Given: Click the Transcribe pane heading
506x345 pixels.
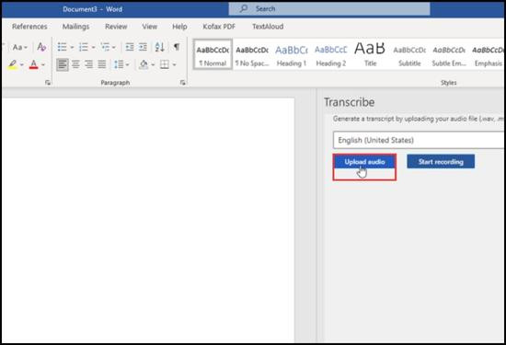Looking at the screenshot, I should click(x=350, y=102).
